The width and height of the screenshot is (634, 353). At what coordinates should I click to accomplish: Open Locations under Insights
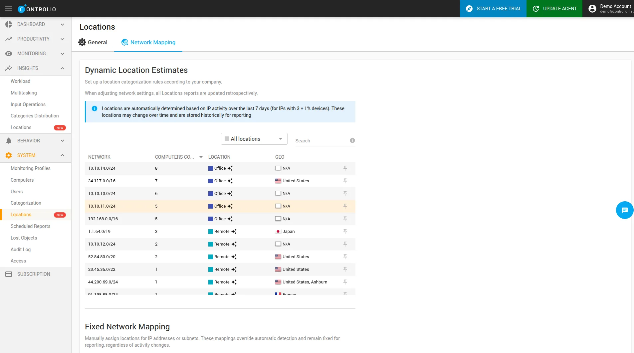click(21, 127)
